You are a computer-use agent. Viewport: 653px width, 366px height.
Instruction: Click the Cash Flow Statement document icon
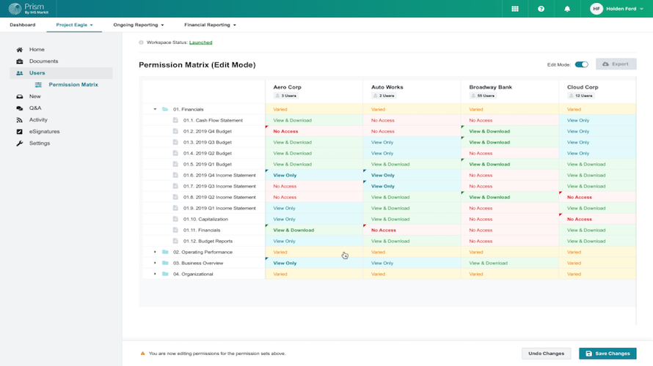tap(175, 120)
